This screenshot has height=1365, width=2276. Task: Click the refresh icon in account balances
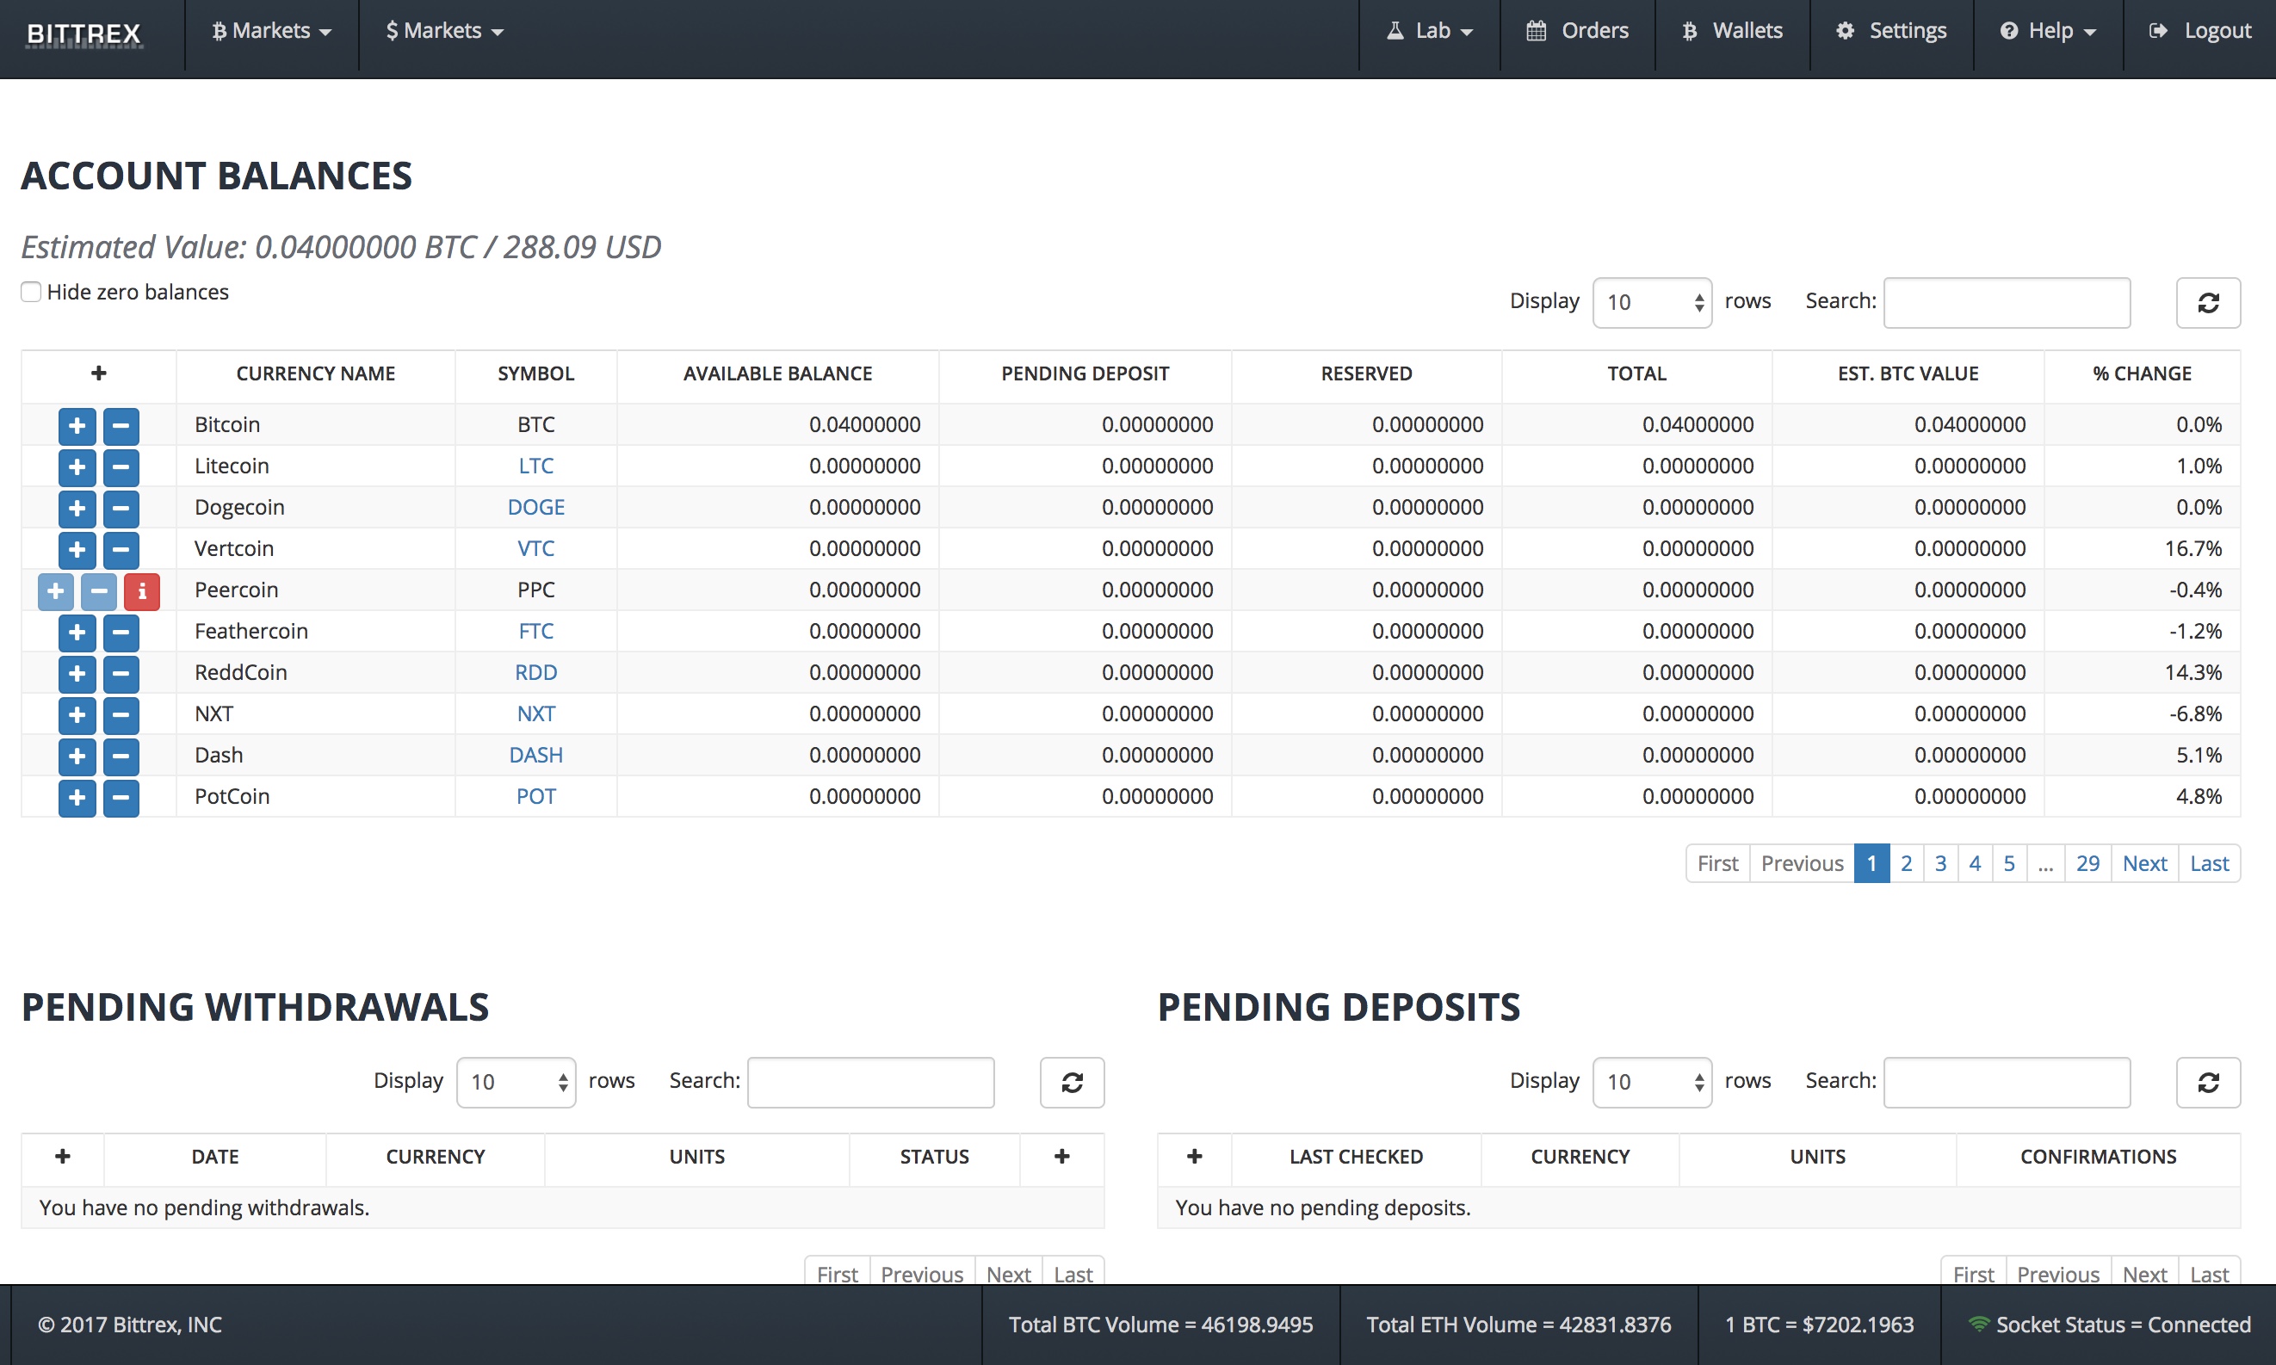2206,300
